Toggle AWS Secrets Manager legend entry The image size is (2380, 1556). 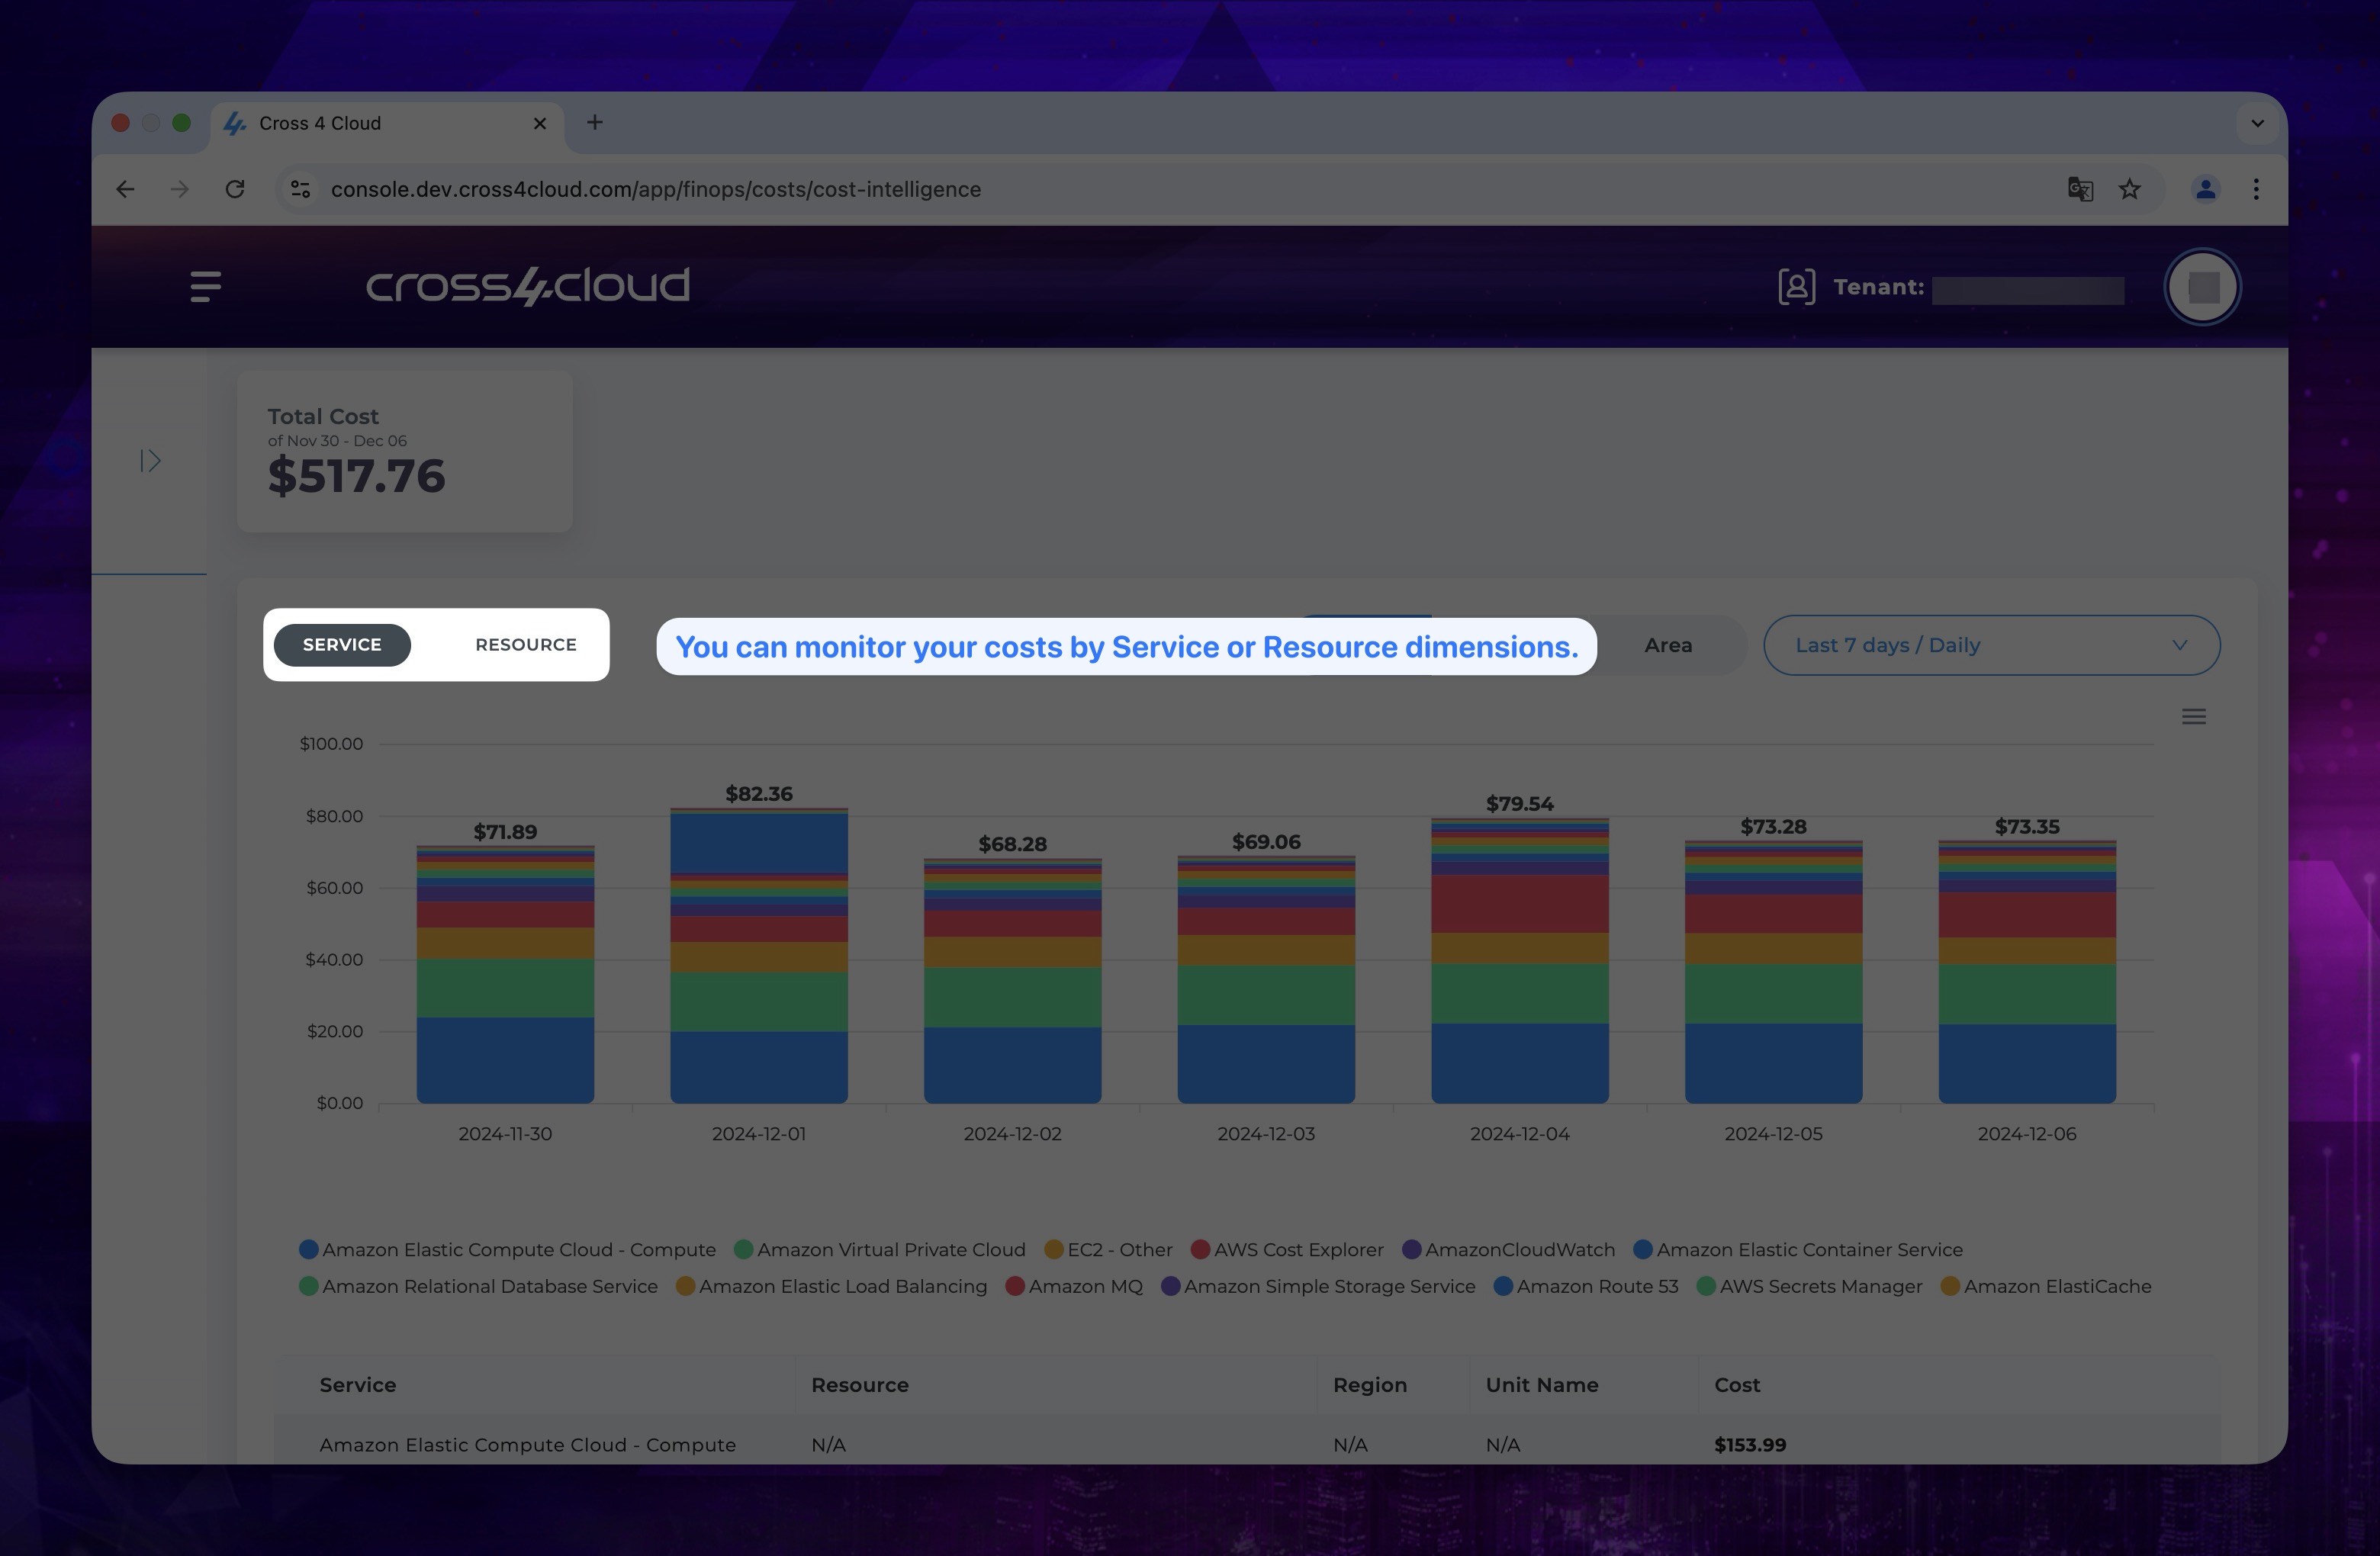coord(1810,1287)
